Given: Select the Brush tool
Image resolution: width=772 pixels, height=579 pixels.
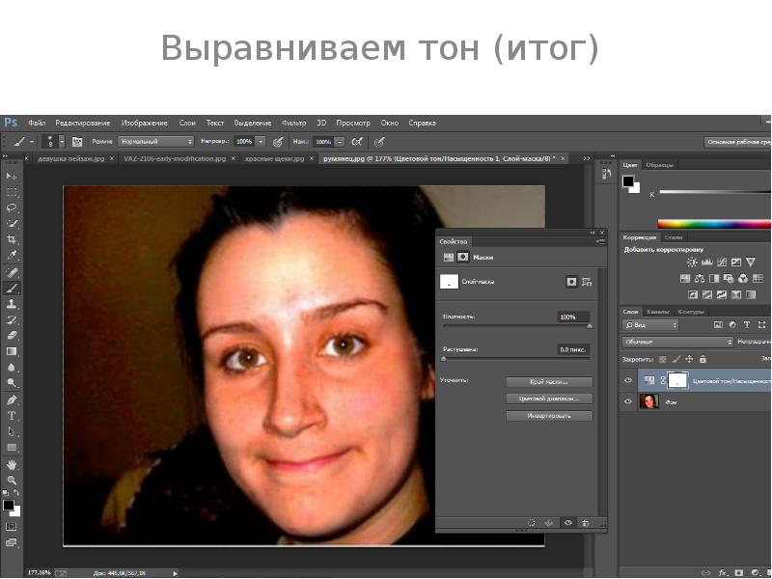Looking at the screenshot, I should click(x=12, y=289).
